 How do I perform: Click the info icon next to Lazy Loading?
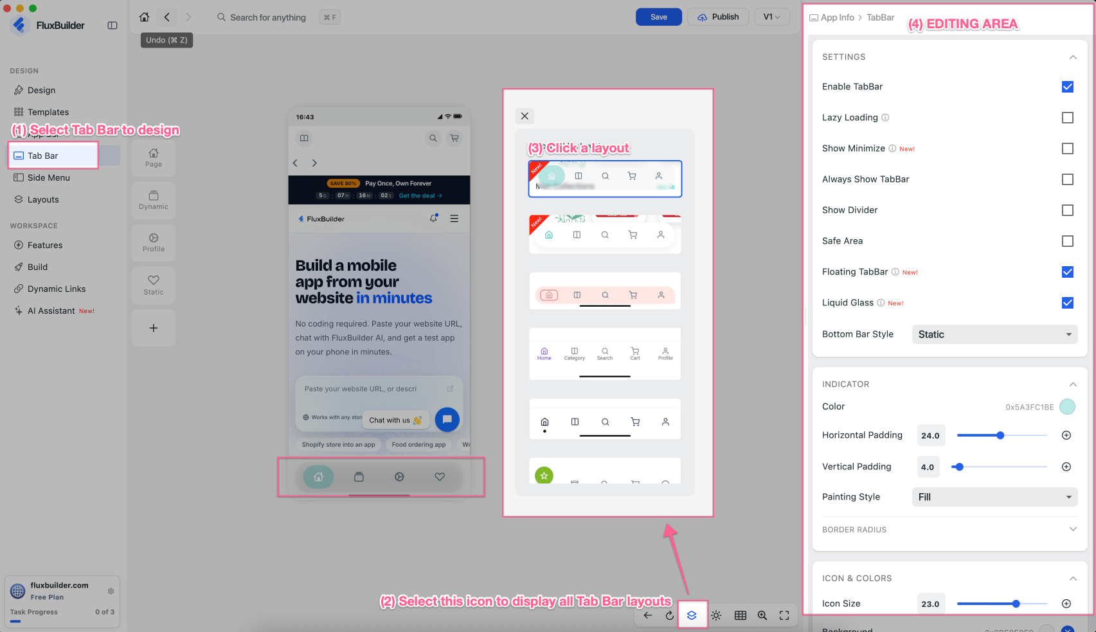(x=885, y=118)
